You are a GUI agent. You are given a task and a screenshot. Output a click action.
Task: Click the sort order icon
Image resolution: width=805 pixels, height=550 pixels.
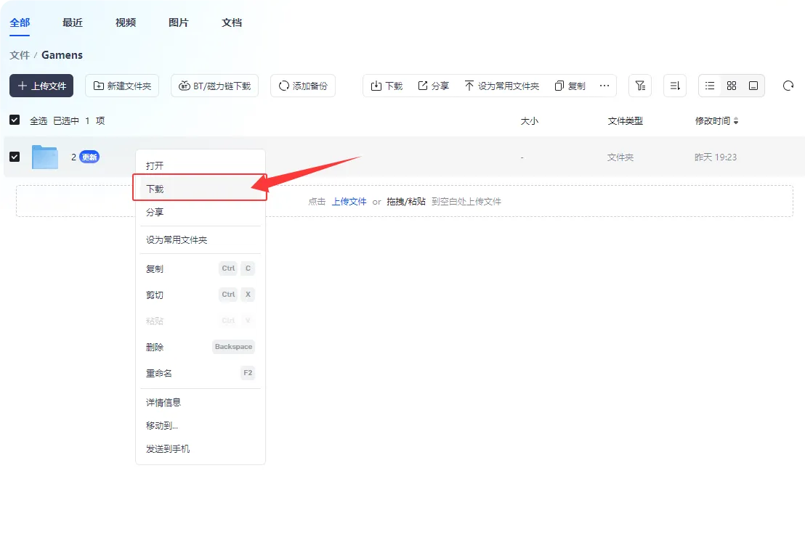(674, 86)
